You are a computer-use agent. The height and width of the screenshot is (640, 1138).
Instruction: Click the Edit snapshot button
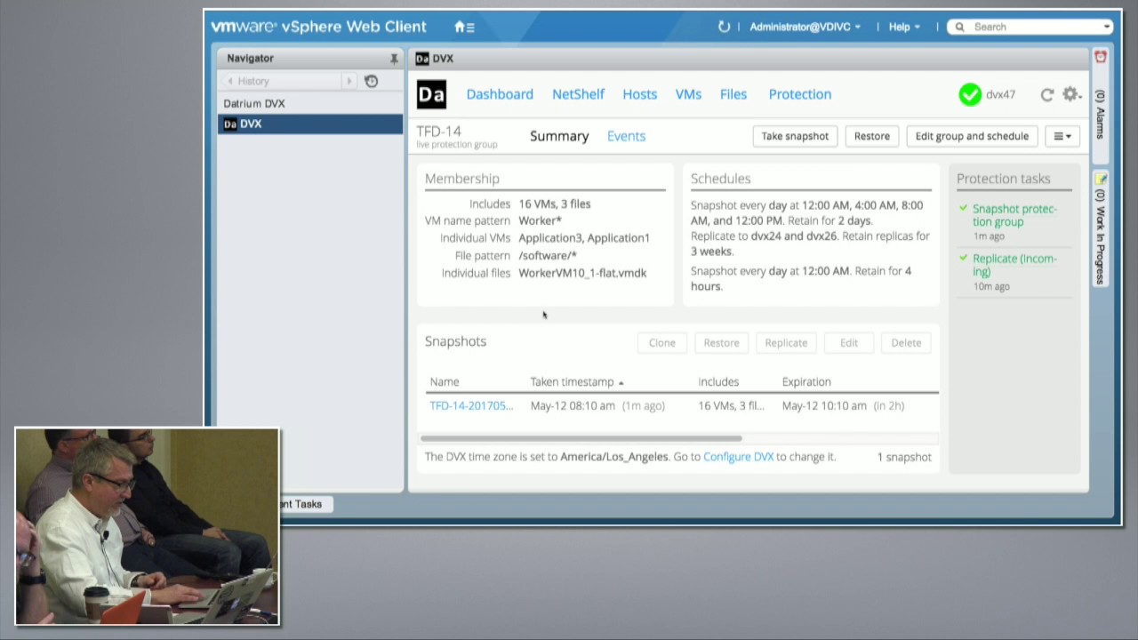click(x=849, y=343)
